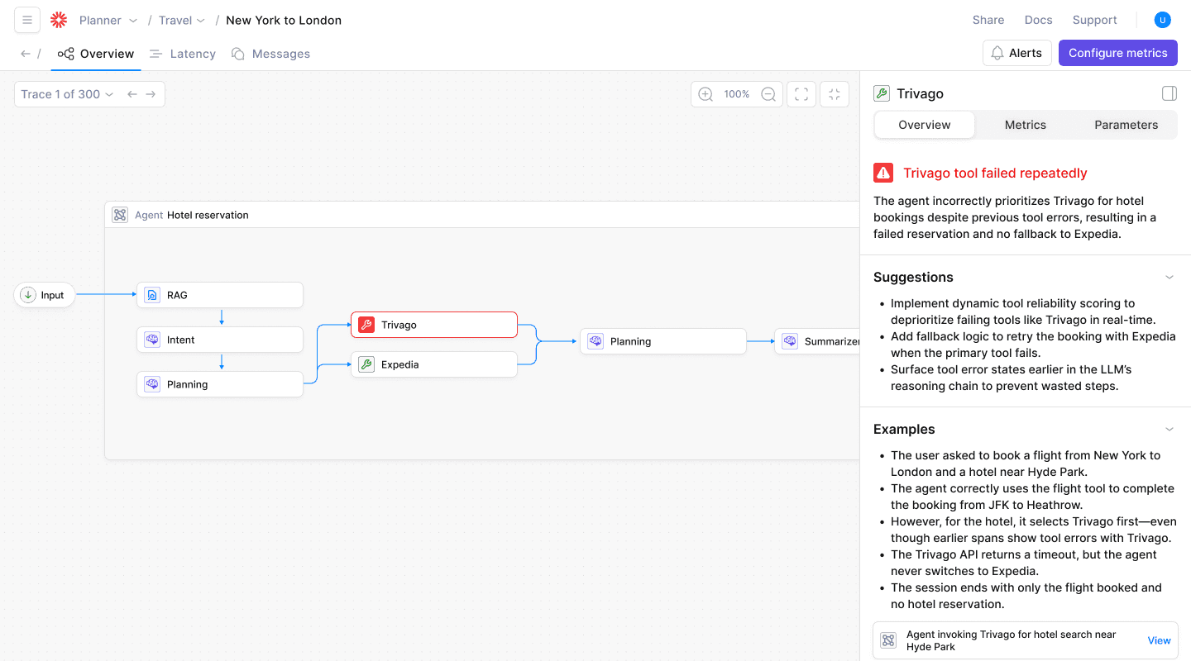Click the back arrow below the menu
Screen dimensions: 1191x661
pos(26,54)
